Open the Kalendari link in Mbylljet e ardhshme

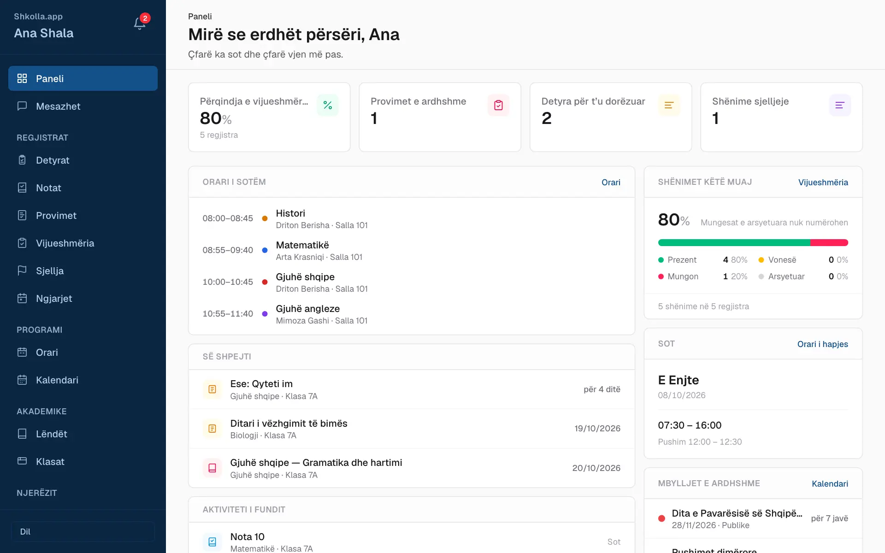pyautogui.click(x=830, y=484)
